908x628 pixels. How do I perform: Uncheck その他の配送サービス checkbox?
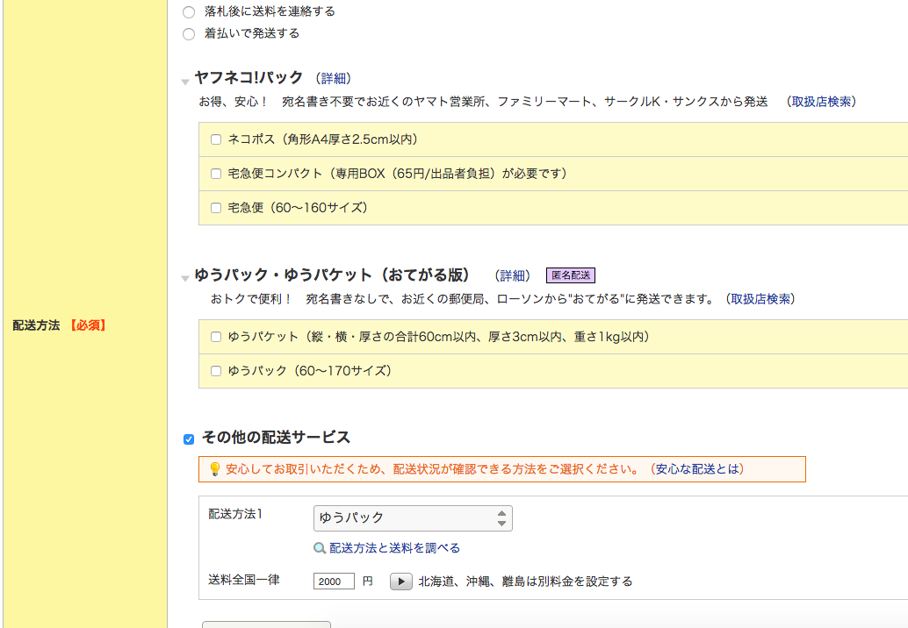pos(189,439)
